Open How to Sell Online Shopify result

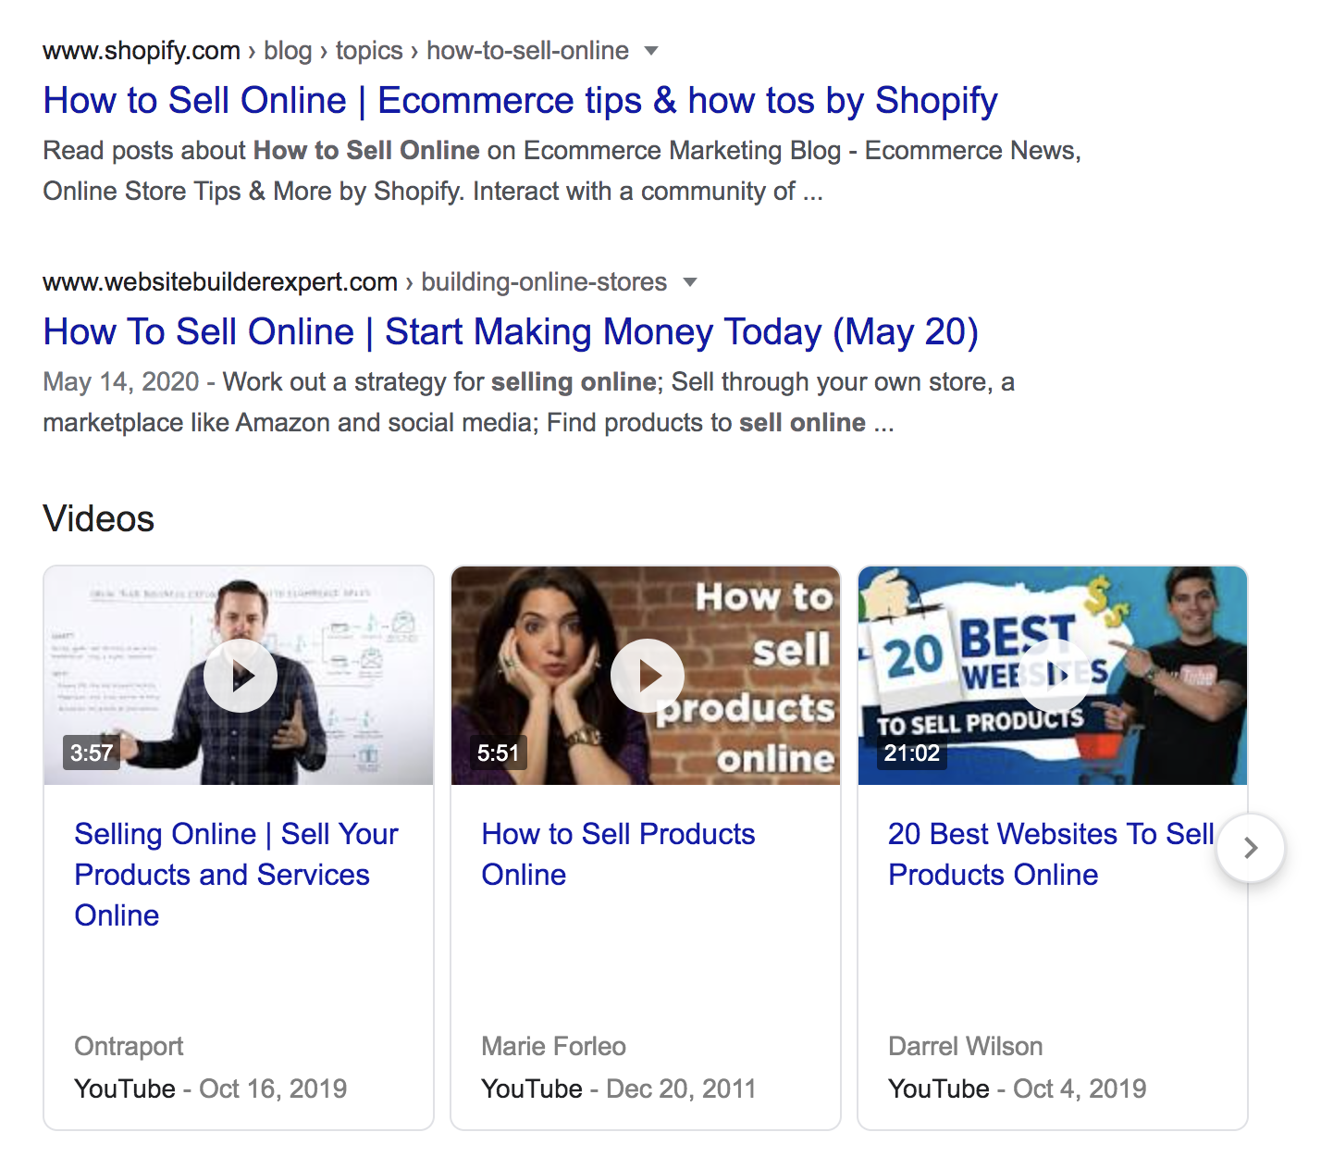[x=520, y=101]
